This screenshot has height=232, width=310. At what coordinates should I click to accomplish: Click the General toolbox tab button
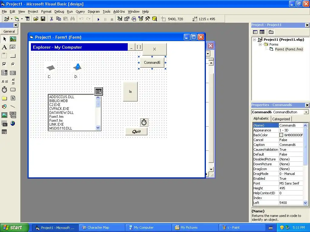pos(9,31)
